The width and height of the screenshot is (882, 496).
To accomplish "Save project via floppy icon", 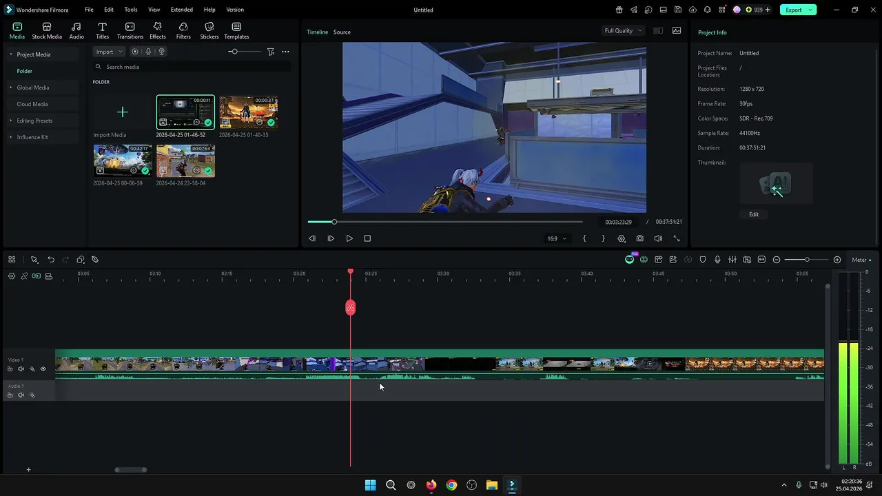I will click(x=678, y=10).
